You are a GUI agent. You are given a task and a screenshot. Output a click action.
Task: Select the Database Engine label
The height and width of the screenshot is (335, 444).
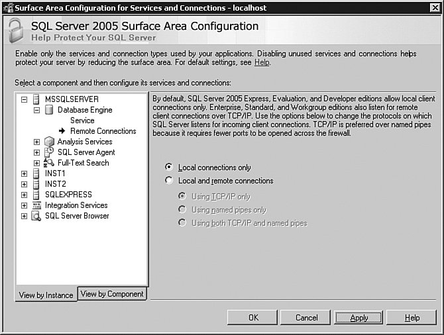[85, 110]
